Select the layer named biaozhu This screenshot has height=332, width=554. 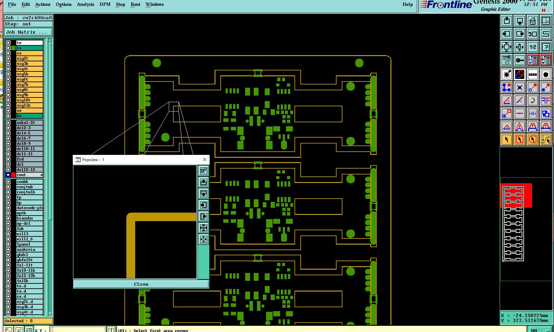point(30,218)
